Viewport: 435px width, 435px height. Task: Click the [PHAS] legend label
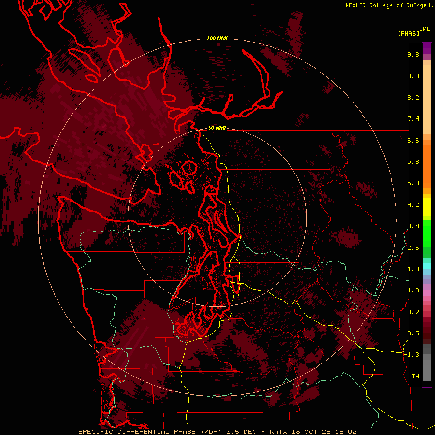(408, 33)
